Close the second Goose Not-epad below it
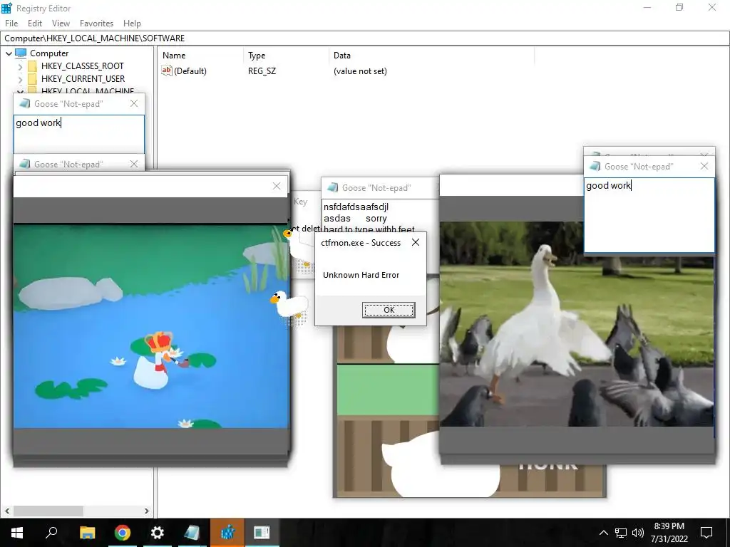This screenshot has width=730, height=547. [134, 164]
